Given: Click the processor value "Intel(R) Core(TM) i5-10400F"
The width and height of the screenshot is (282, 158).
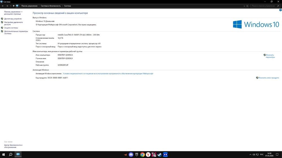Looking at the screenshot, I should pyautogui.click(x=79, y=35).
